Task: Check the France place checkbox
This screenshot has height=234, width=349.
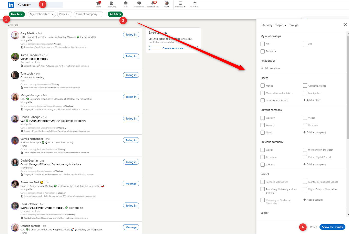Action: [263, 86]
